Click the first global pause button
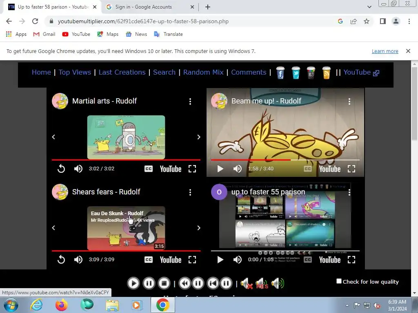This screenshot has height=313, width=418. (149, 284)
